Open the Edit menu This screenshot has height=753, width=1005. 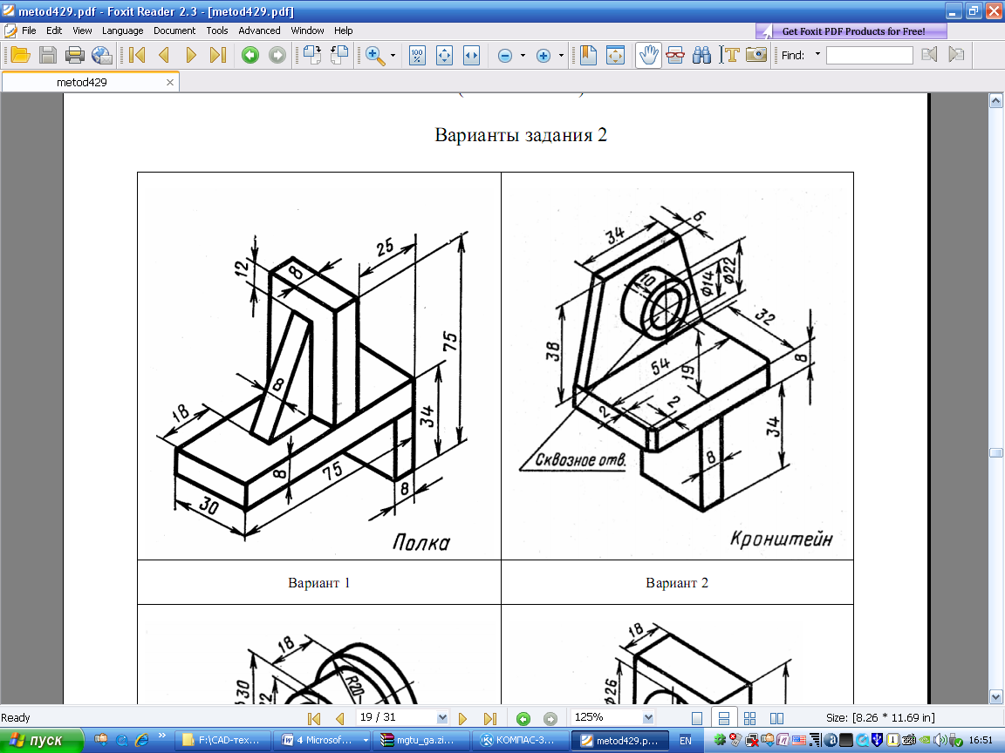coord(54,31)
